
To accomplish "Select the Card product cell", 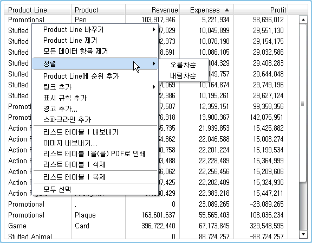I will pos(82,226).
